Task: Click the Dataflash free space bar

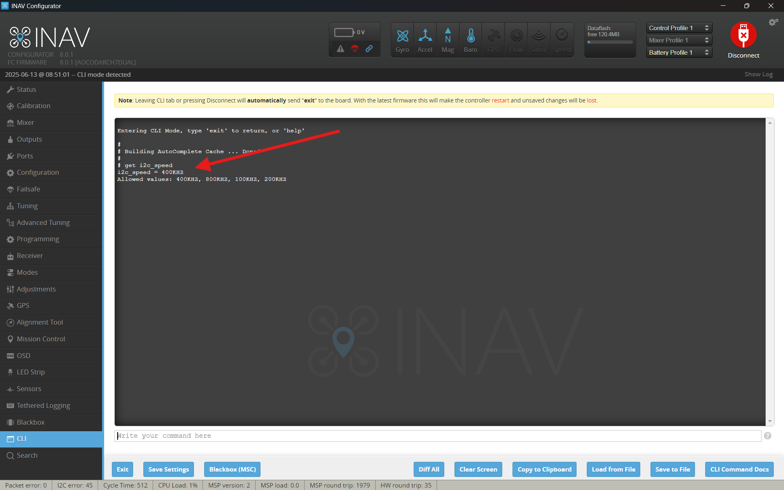Action: 610,42
